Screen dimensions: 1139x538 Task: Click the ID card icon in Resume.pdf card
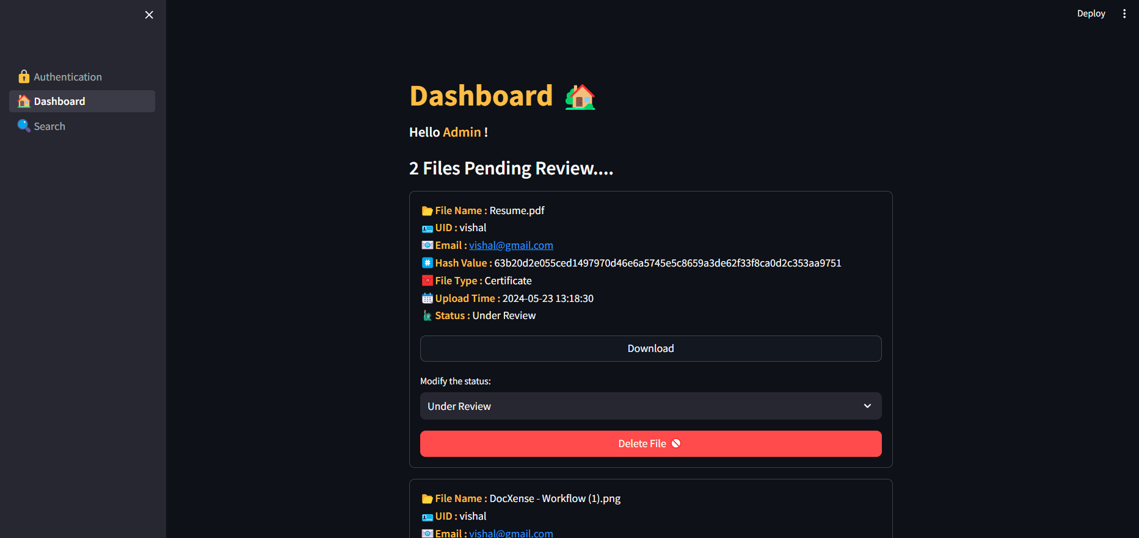pyautogui.click(x=428, y=228)
